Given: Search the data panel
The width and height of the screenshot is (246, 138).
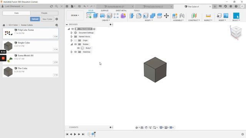Looking at the screenshot, I should [57, 6].
